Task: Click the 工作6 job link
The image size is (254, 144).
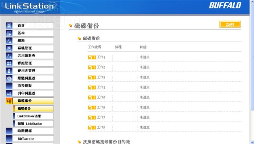Action: [101, 107]
